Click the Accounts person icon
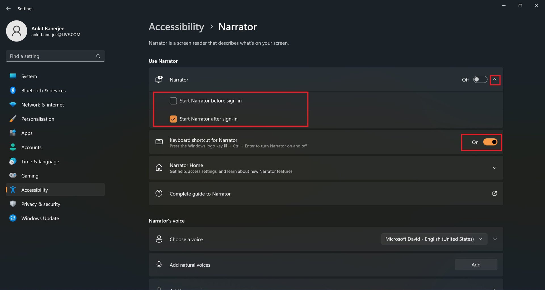The height and width of the screenshot is (290, 545). [13, 147]
